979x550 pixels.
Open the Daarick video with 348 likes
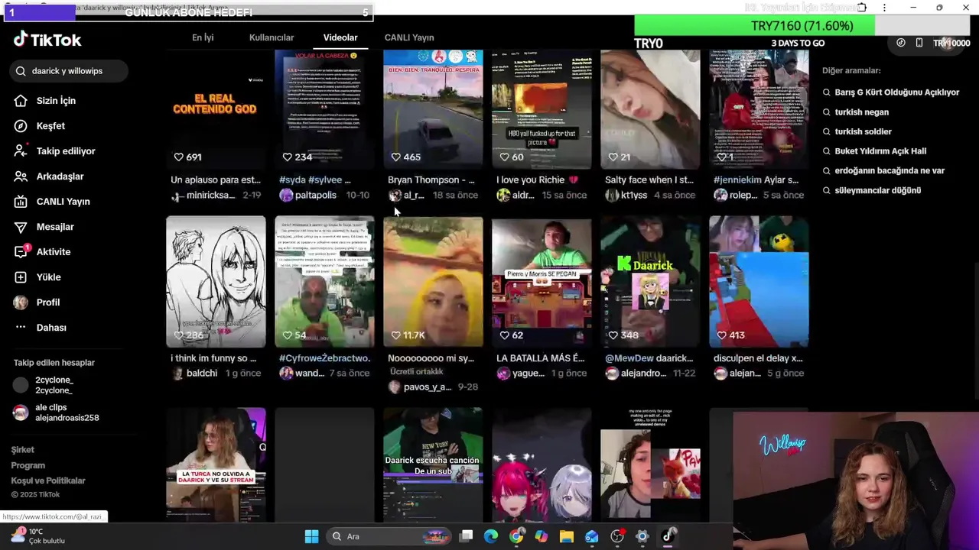pyautogui.click(x=650, y=282)
